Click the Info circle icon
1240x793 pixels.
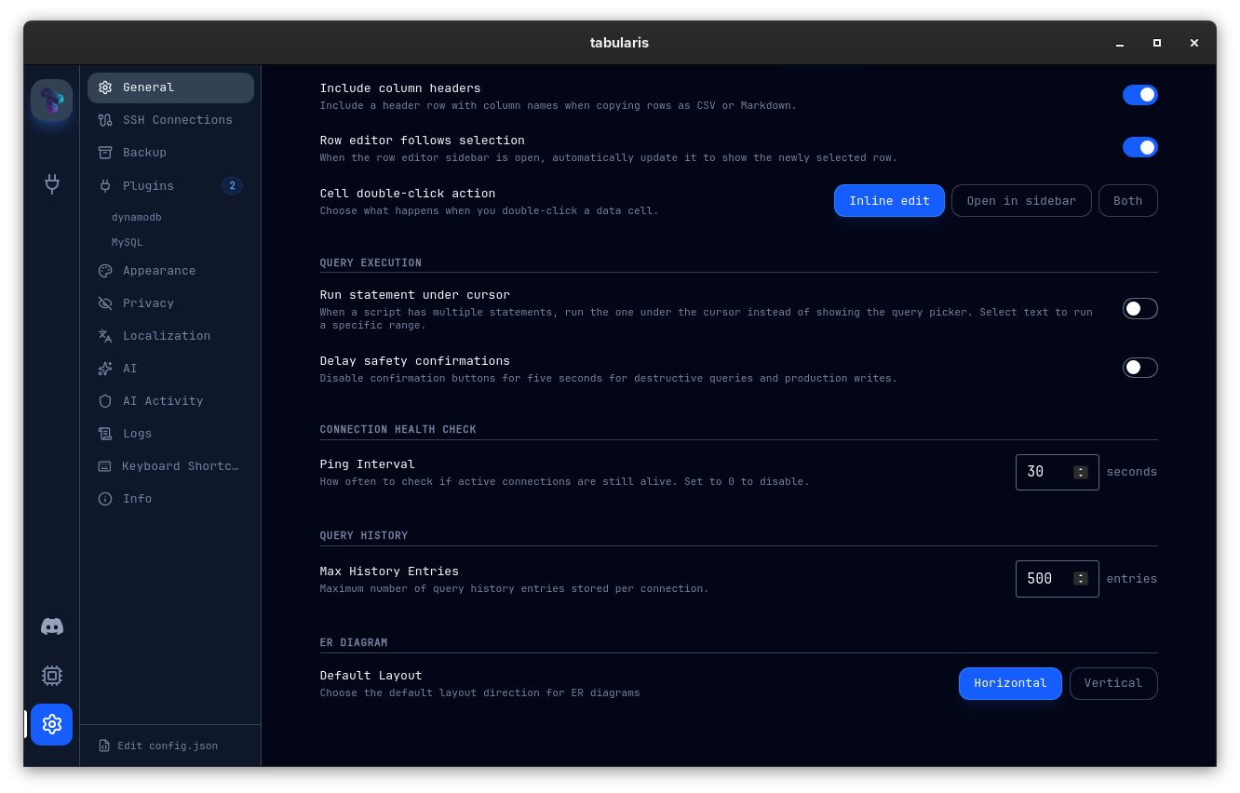pos(105,499)
